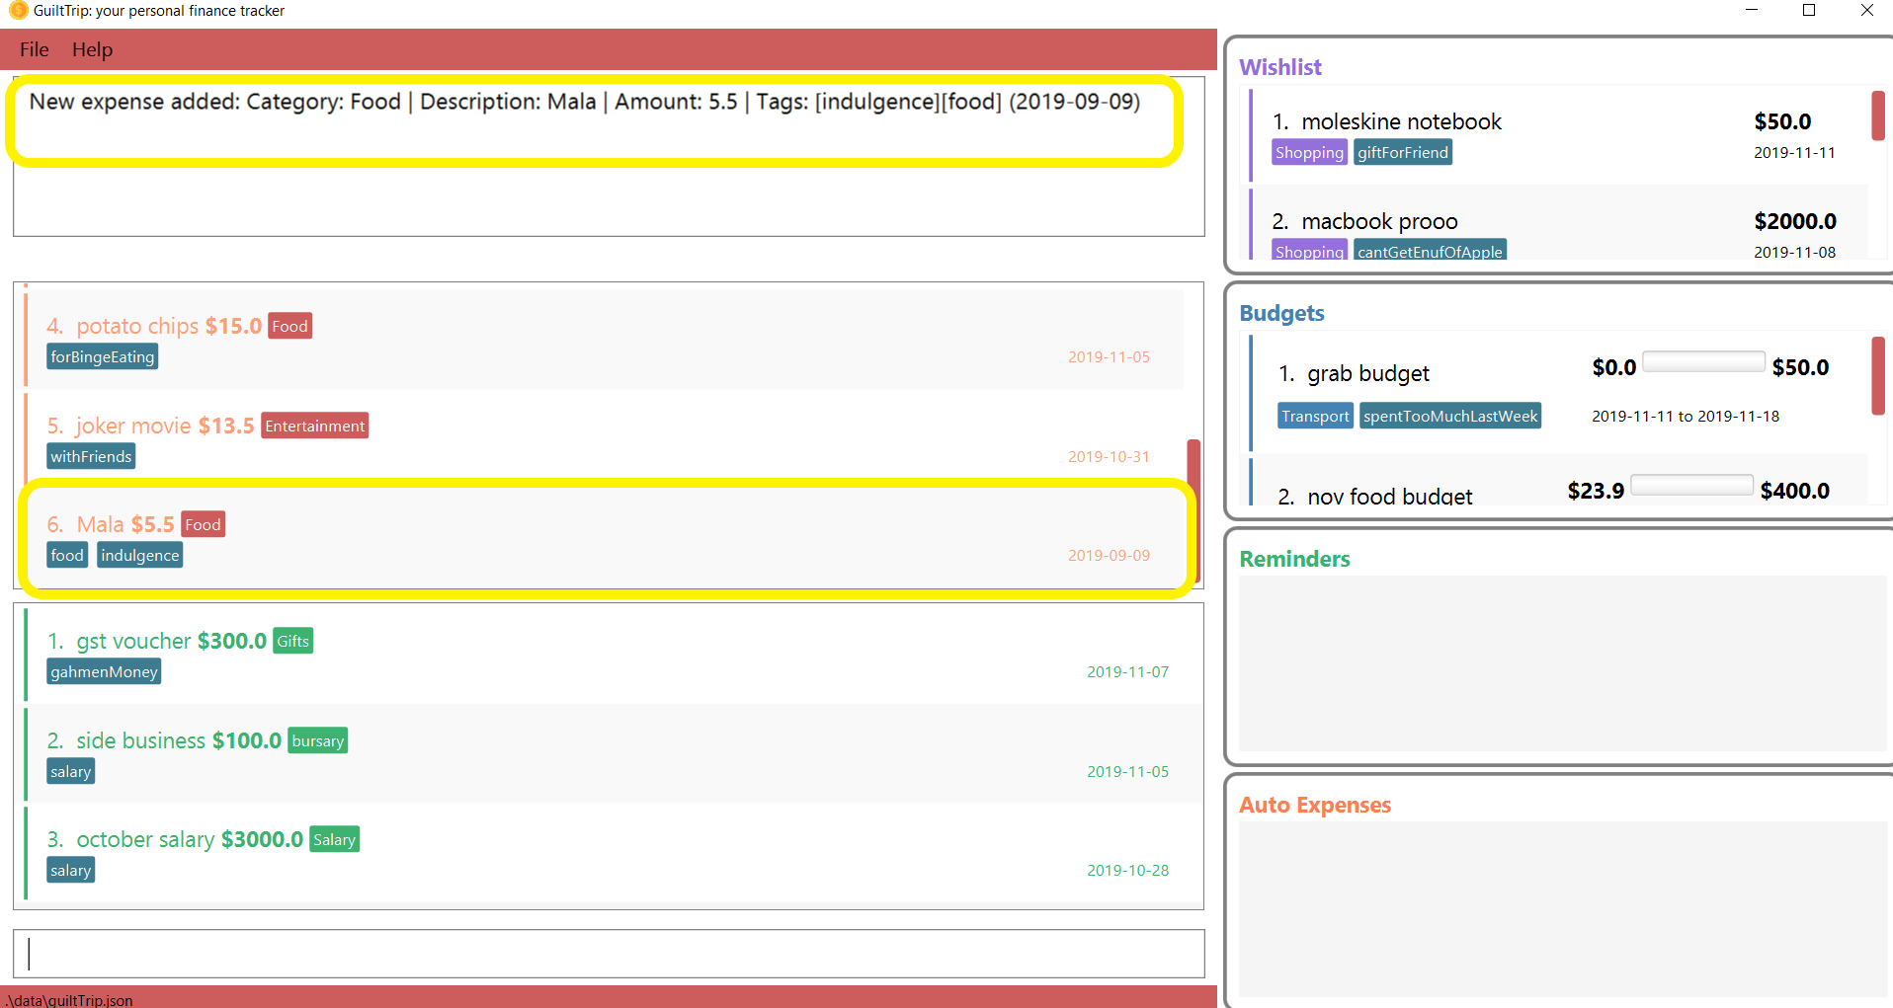Viewport: 1893px width, 1008px height.
Task: Select the macbook prooo wishlist item
Action: pos(1558,224)
